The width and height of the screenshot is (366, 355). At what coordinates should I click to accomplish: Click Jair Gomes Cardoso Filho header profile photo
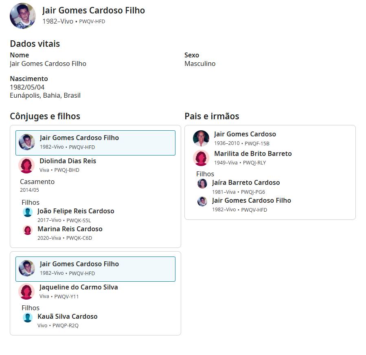pos(23,16)
